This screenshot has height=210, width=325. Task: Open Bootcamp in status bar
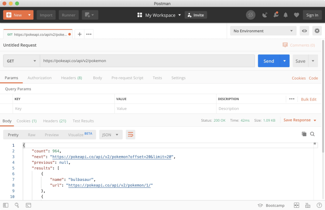pos(271,206)
